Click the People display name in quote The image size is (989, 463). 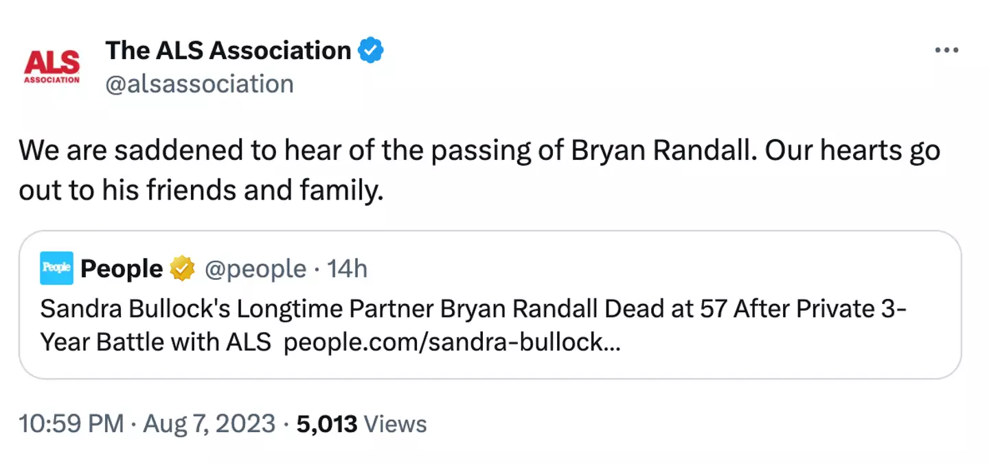tap(122, 269)
